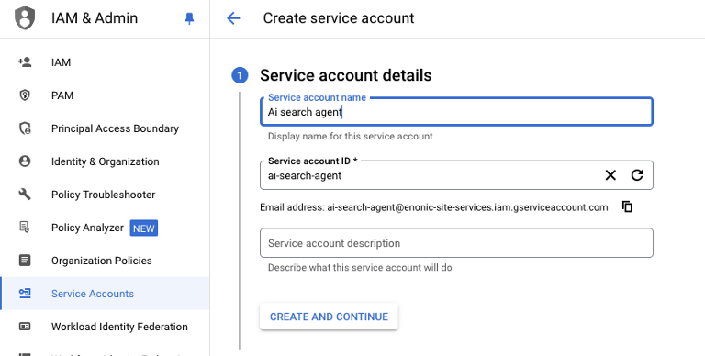The height and width of the screenshot is (356, 705).
Task: Click the NEW badge next to Policy Analyzer
Action: click(144, 228)
